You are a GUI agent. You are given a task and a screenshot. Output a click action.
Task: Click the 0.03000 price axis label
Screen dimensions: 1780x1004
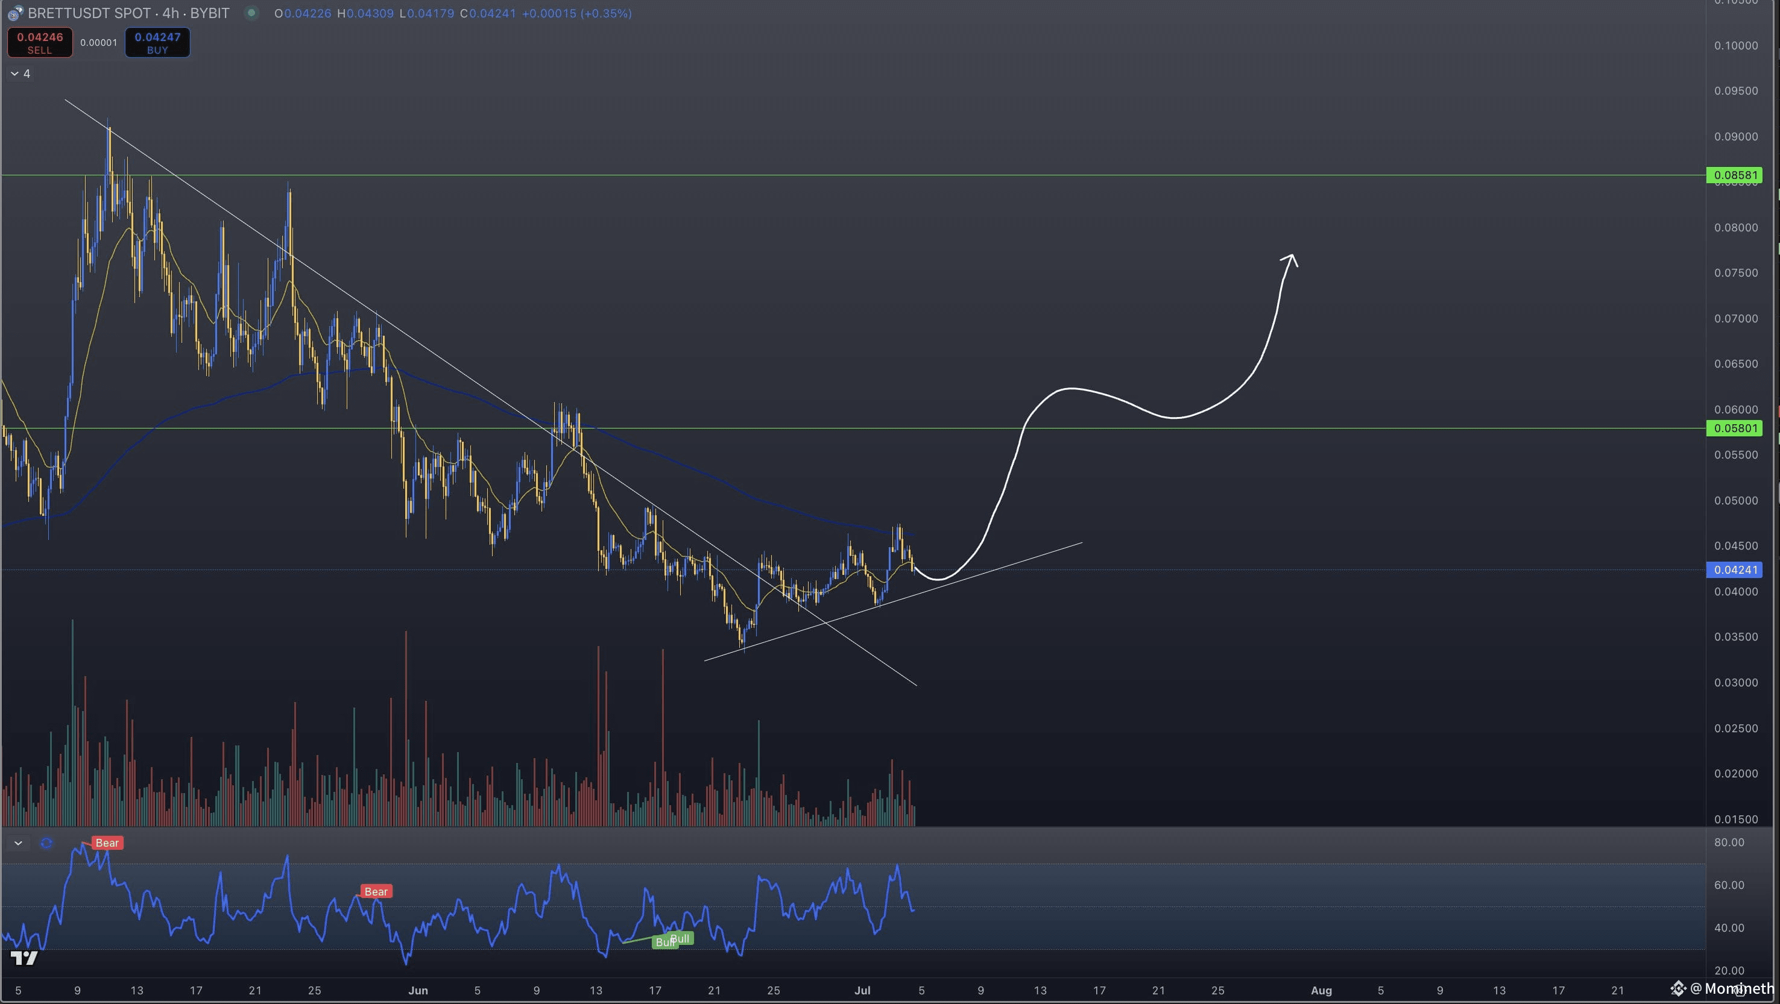1736,682
